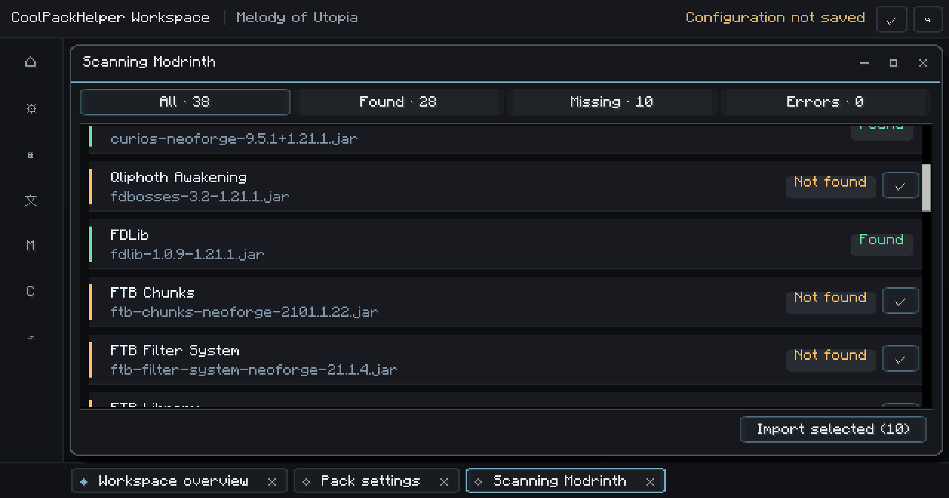Toggle the FTB Chunks checkbox
This screenshot has width=949, height=498.
901,301
